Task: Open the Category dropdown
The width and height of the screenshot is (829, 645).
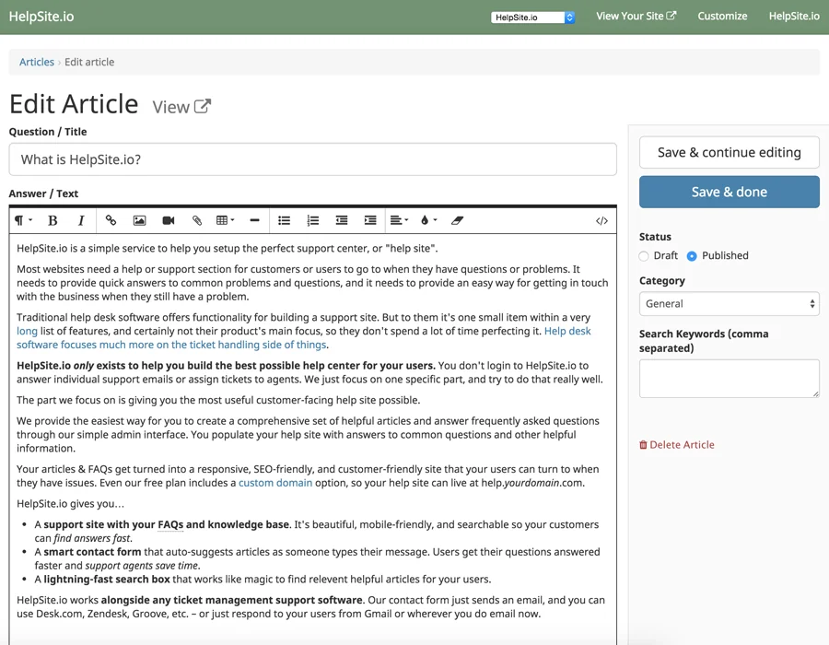Action: [729, 303]
